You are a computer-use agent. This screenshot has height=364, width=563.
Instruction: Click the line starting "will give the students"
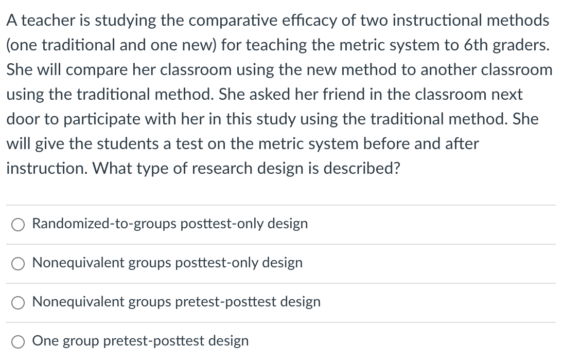[x=242, y=144]
